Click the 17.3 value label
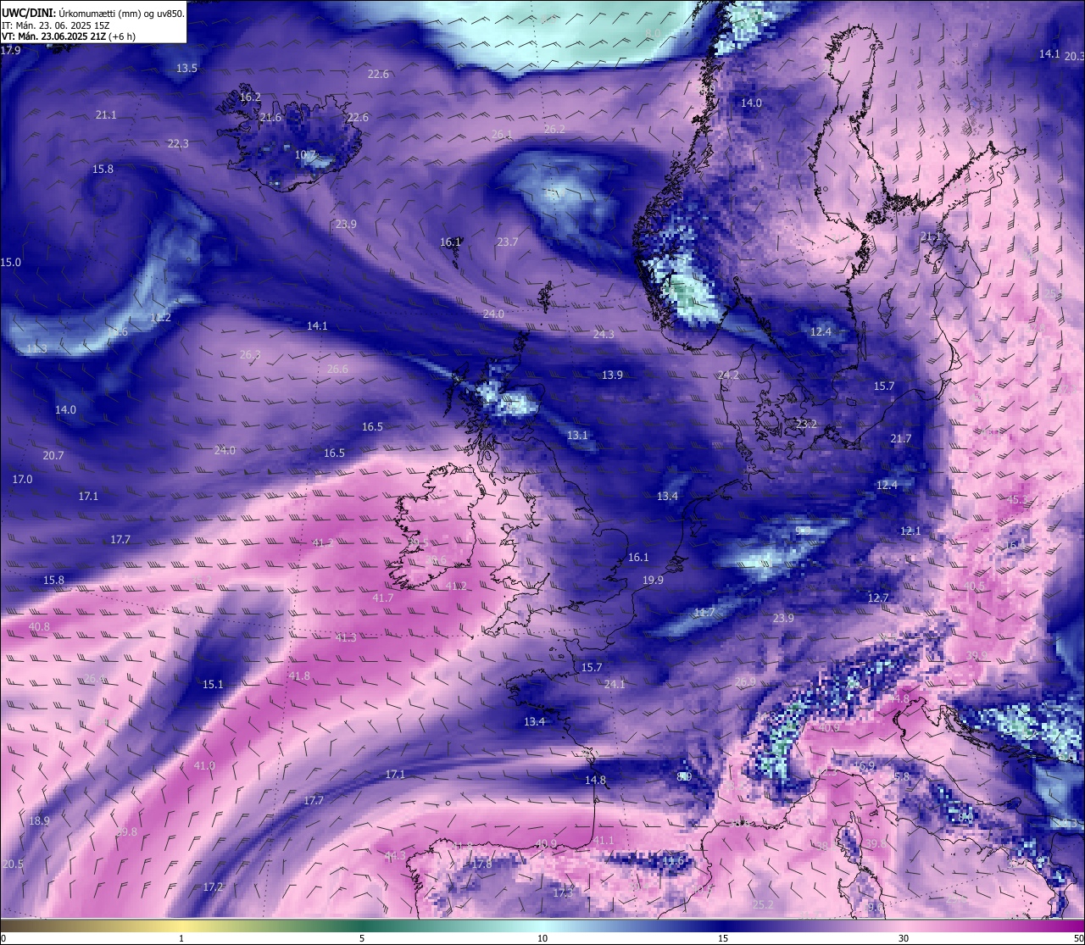Image resolution: width=1085 pixels, height=945 pixels. tap(563, 893)
